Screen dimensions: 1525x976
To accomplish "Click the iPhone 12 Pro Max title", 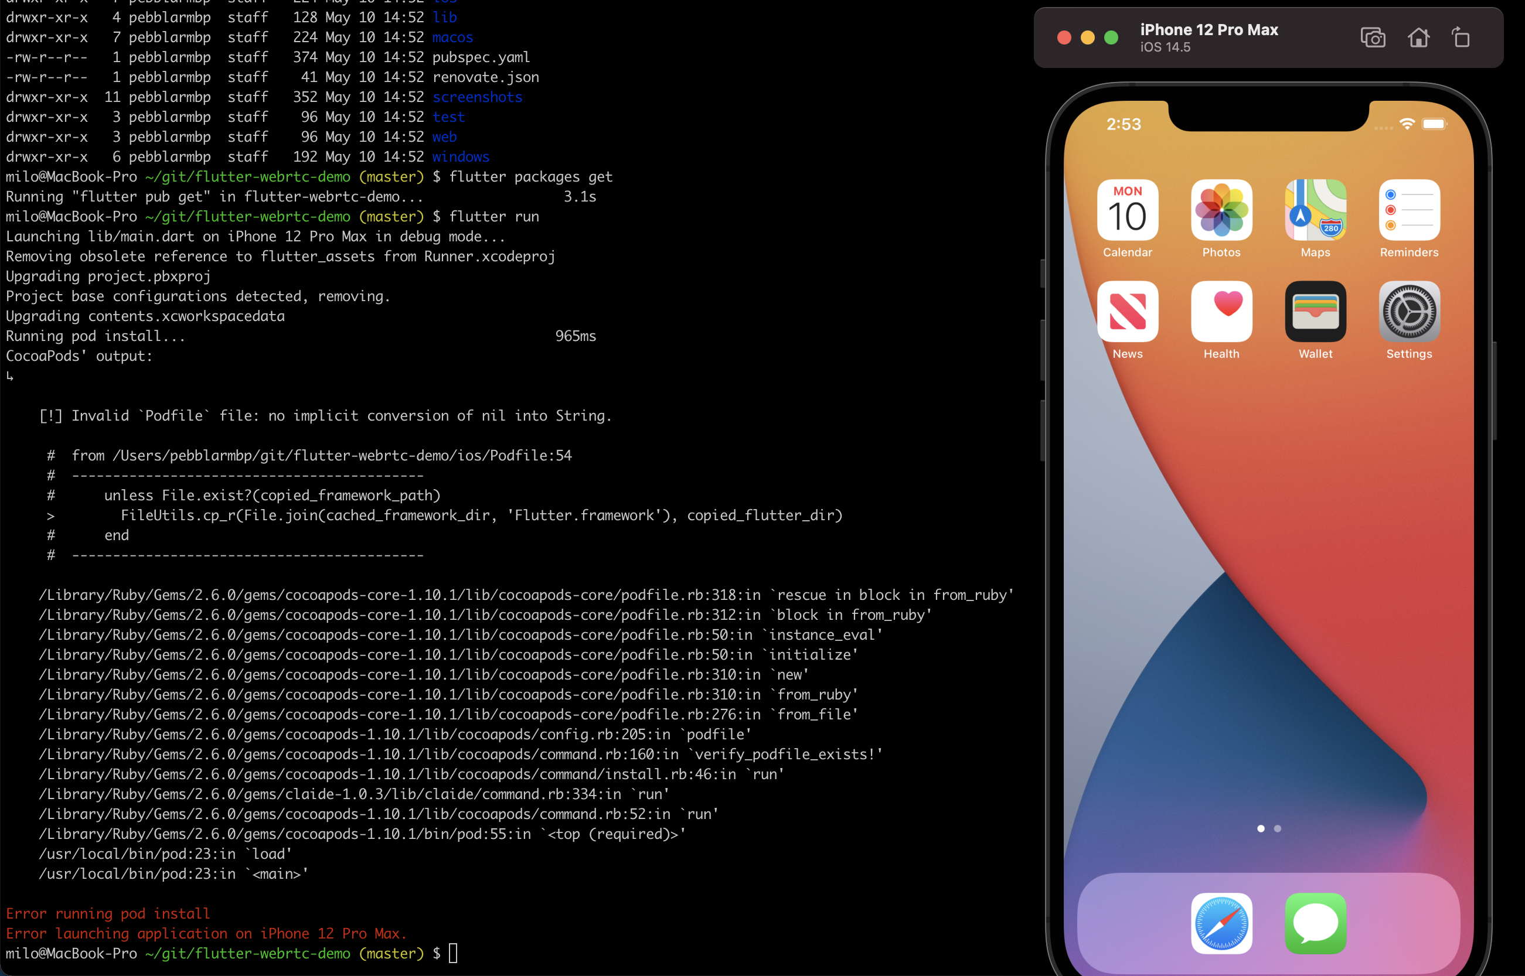I will (x=1209, y=30).
